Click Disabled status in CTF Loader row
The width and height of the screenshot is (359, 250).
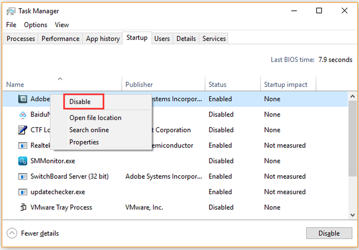pyautogui.click(x=221, y=130)
